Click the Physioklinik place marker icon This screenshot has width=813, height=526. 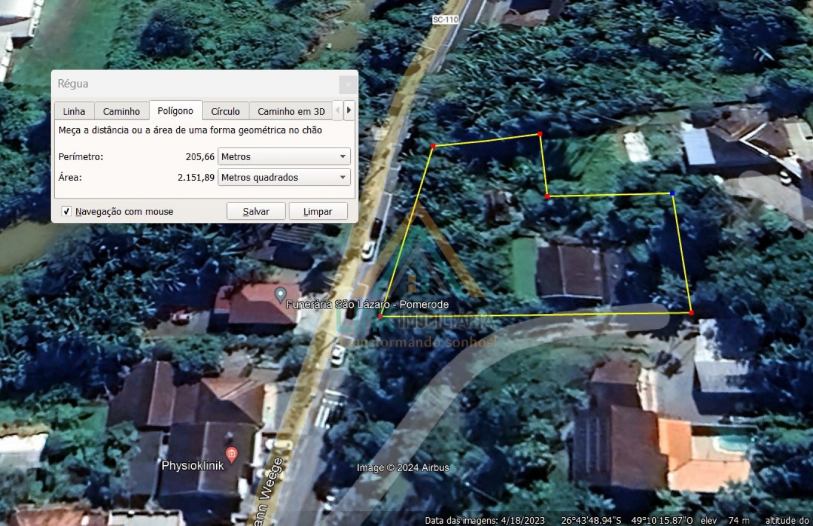tap(232, 455)
